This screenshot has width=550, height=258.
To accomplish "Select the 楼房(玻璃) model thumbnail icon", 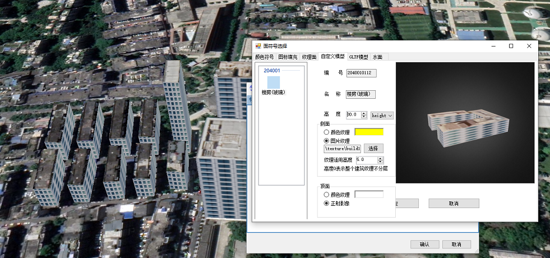I will pyautogui.click(x=274, y=82).
